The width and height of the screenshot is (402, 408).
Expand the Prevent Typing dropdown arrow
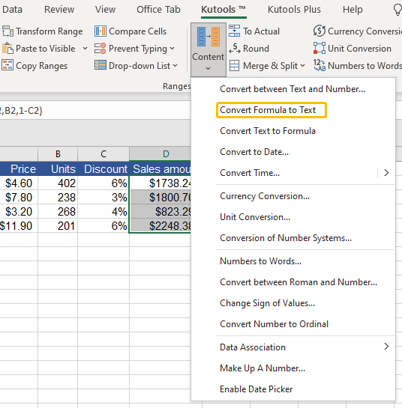(x=172, y=49)
